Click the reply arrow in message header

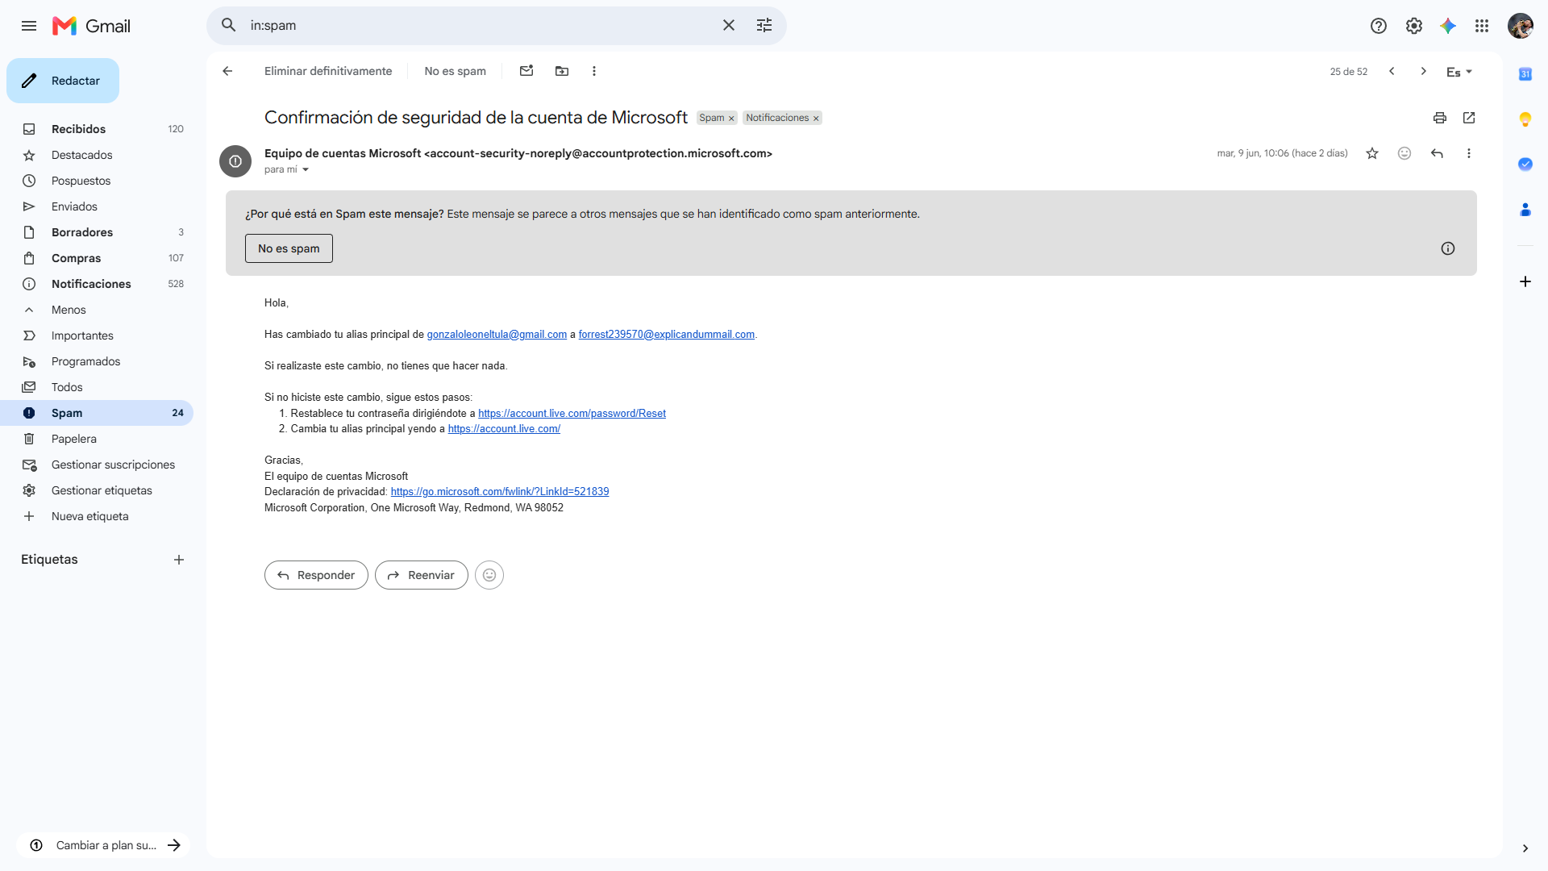click(x=1437, y=153)
